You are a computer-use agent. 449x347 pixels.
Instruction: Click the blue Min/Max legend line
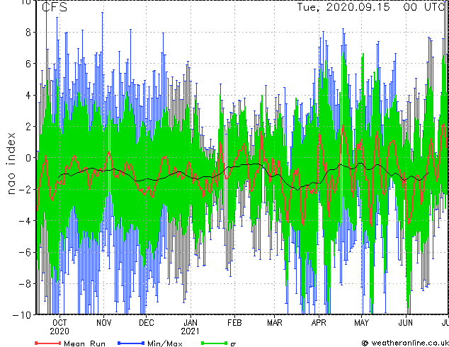(x=131, y=343)
